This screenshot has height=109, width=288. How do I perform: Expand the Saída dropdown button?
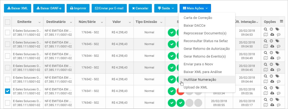(x=166, y=8)
